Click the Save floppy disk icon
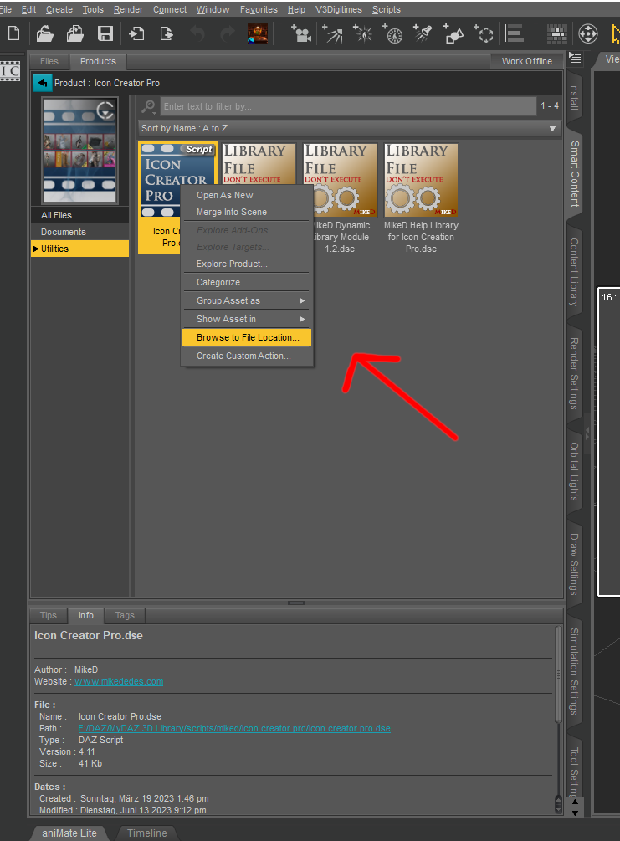The width and height of the screenshot is (620, 841). point(105,33)
